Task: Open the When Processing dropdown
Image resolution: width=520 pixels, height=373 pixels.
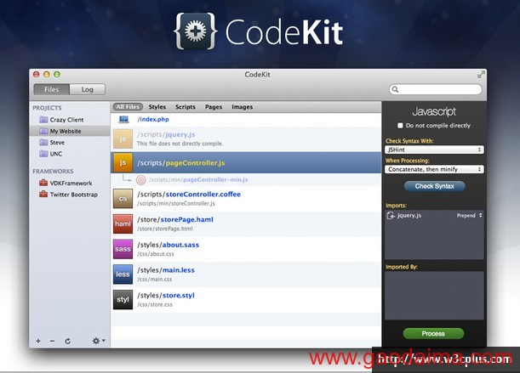Action: 434,169
